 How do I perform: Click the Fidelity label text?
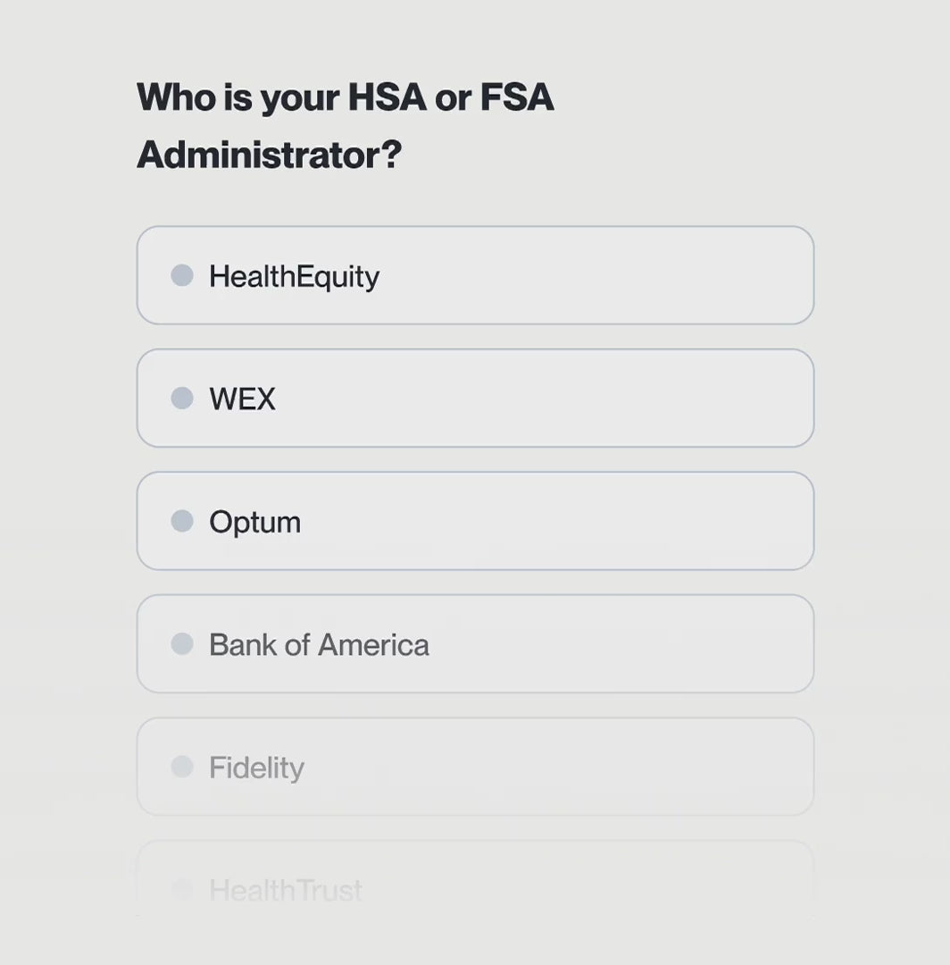(x=256, y=768)
